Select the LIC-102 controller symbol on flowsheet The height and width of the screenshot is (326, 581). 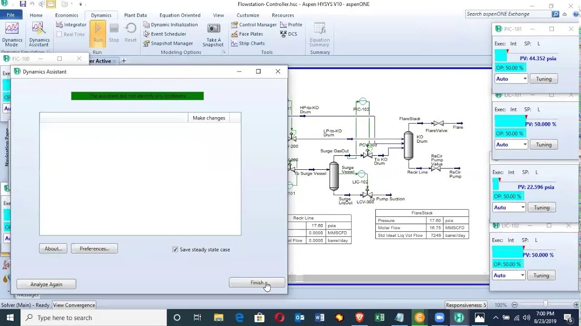click(x=361, y=174)
